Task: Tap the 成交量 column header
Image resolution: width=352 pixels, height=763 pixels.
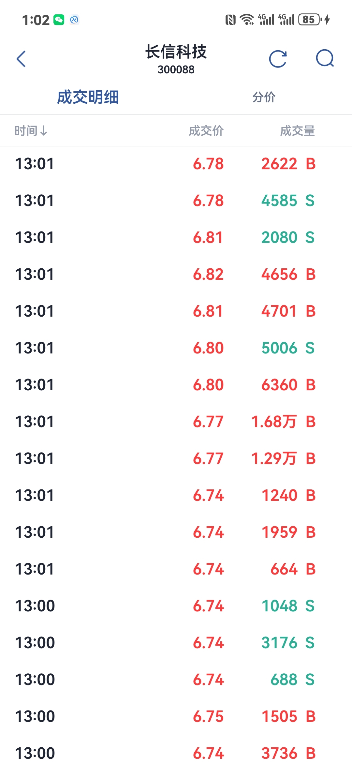Action: pos(298,131)
